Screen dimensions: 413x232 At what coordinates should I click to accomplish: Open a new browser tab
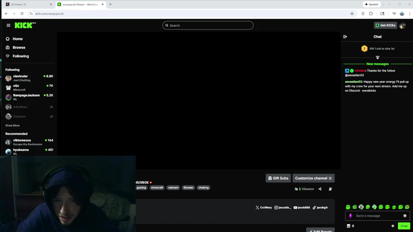[110, 5]
